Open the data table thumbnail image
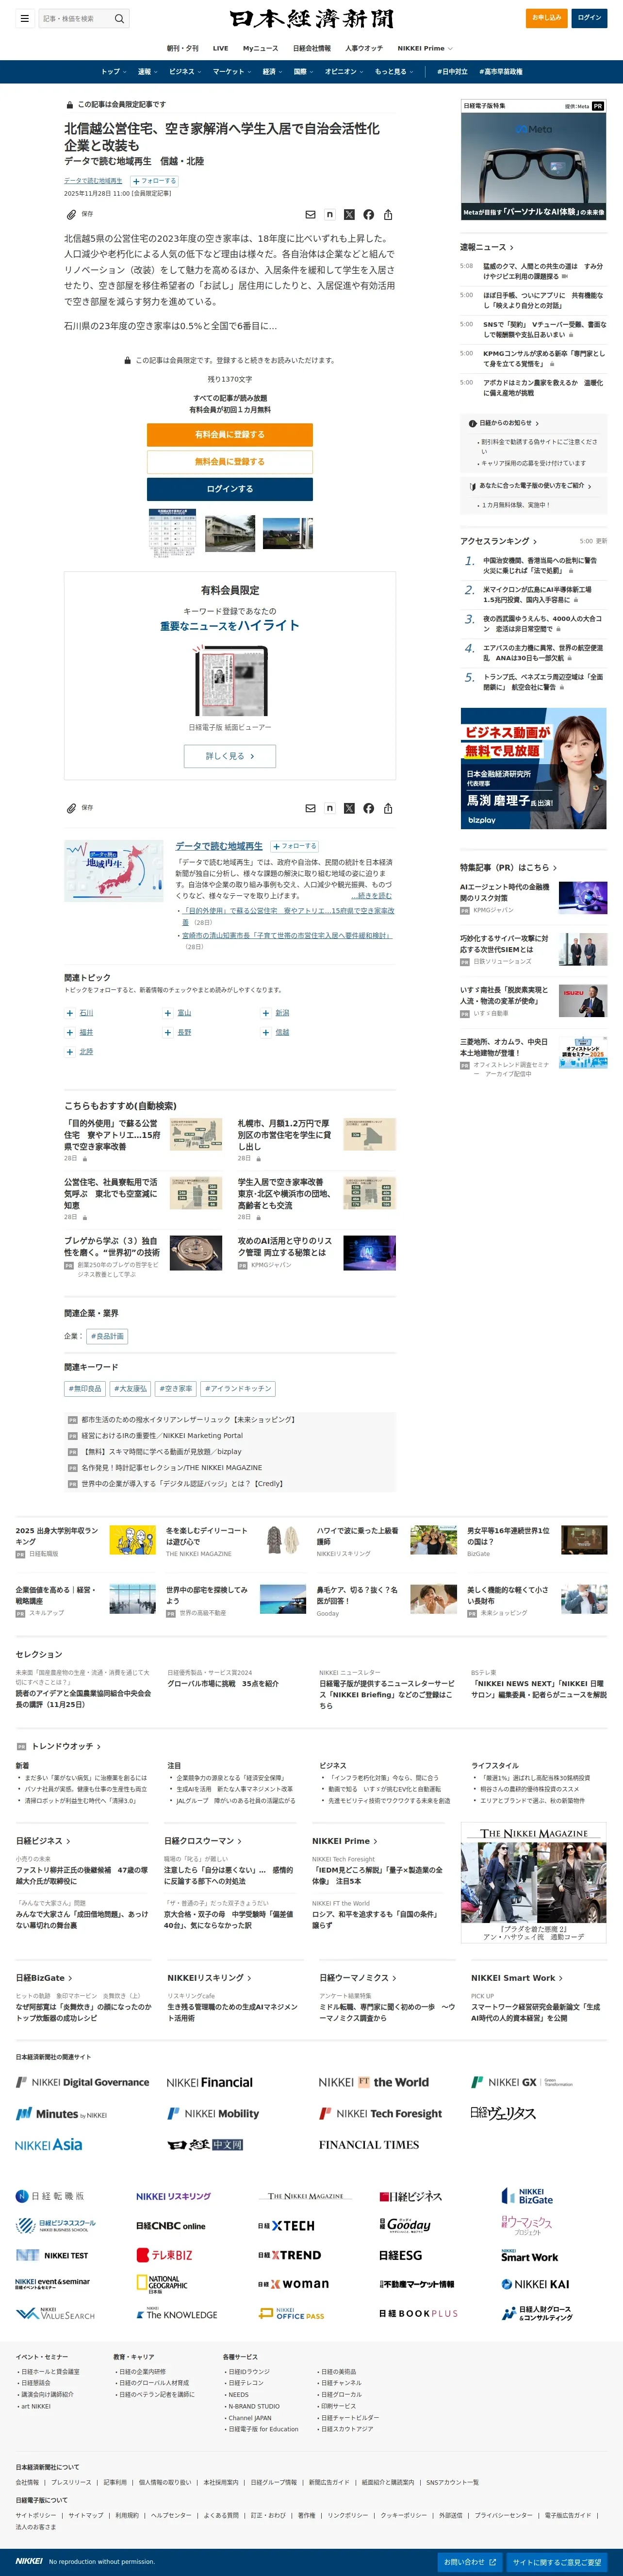623x2576 pixels. coord(172,533)
